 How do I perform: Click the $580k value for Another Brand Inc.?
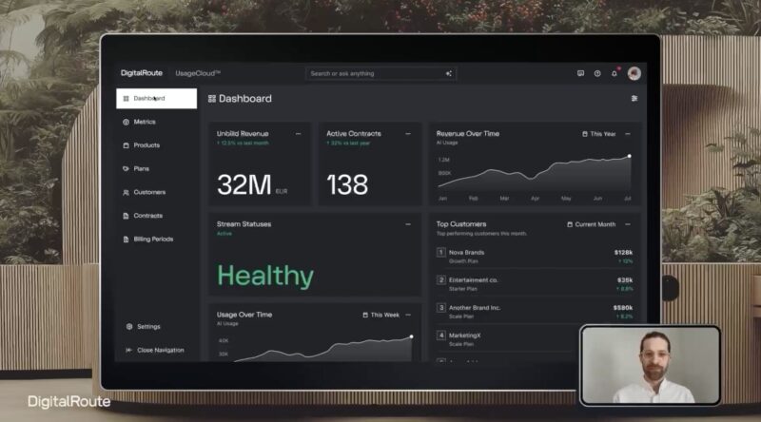click(x=623, y=308)
